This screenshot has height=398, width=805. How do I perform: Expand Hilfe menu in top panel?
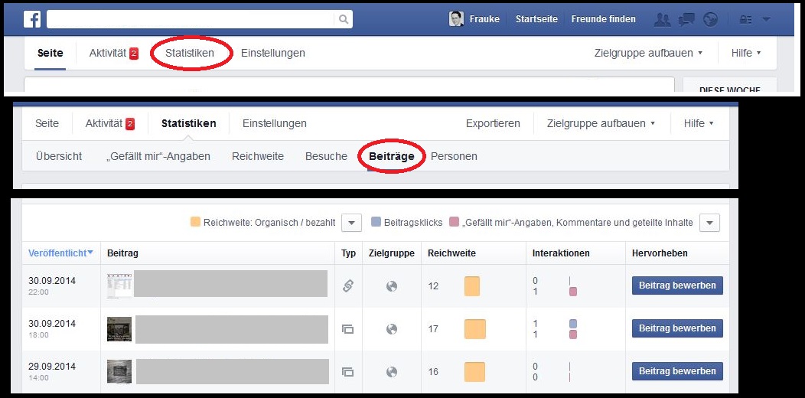745,53
